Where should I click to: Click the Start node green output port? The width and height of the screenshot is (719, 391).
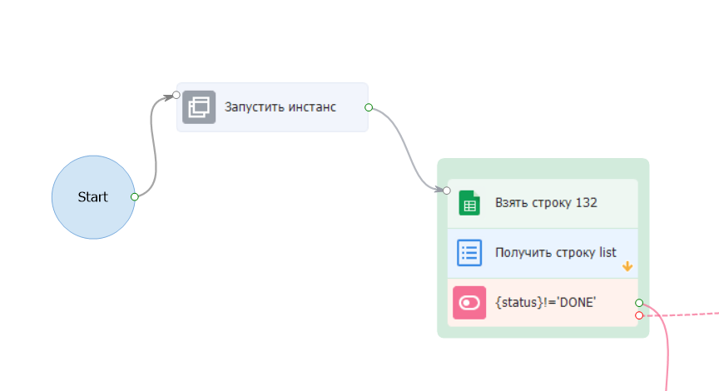(x=134, y=197)
